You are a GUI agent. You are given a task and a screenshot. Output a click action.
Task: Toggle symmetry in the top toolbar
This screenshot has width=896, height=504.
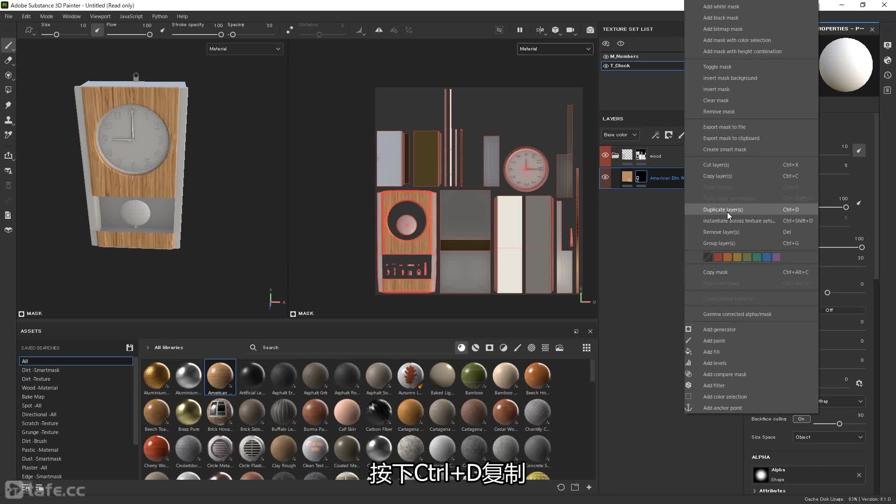tap(379, 30)
